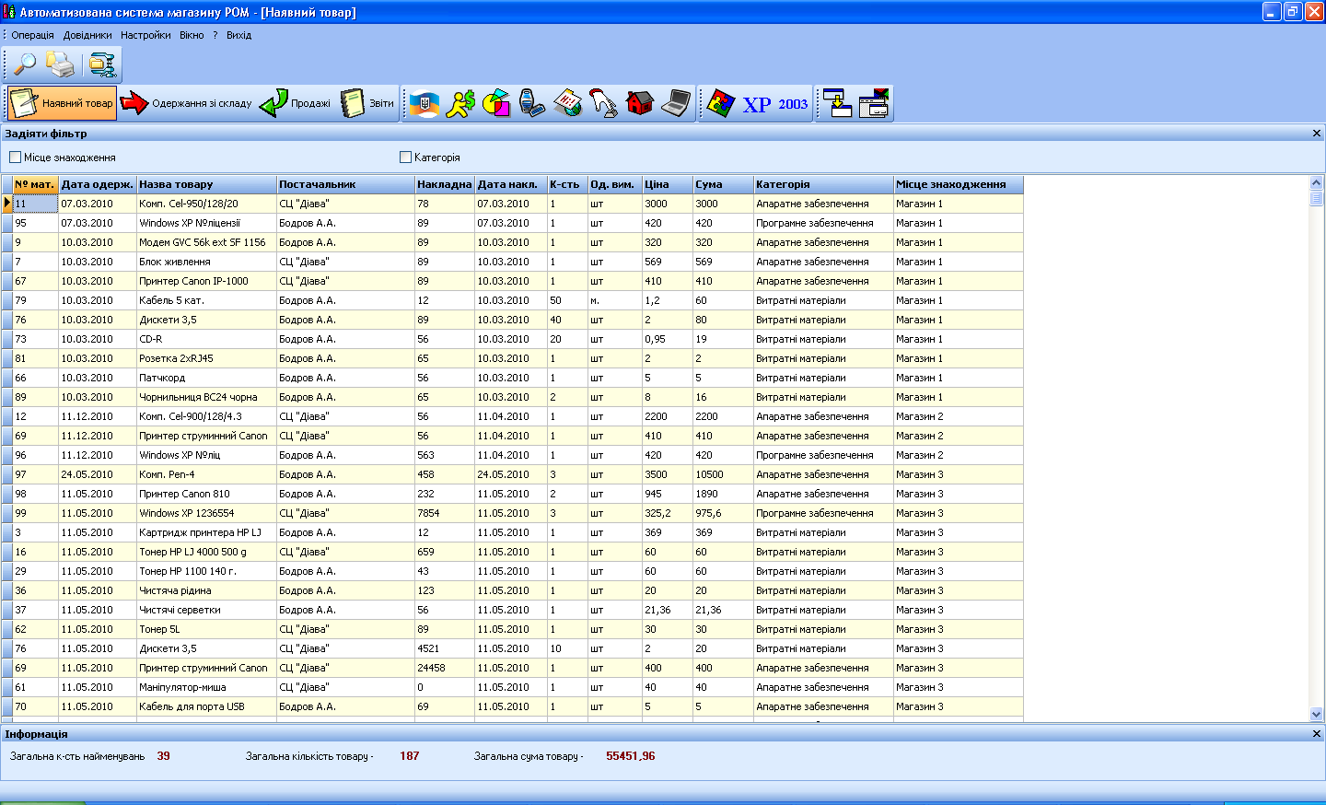Click the note with globe icon
Image resolution: width=1326 pixels, height=805 pixels.
(x=568, y=103)
